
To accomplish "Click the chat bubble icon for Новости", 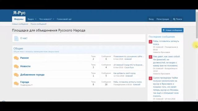I will click(16, 66).
